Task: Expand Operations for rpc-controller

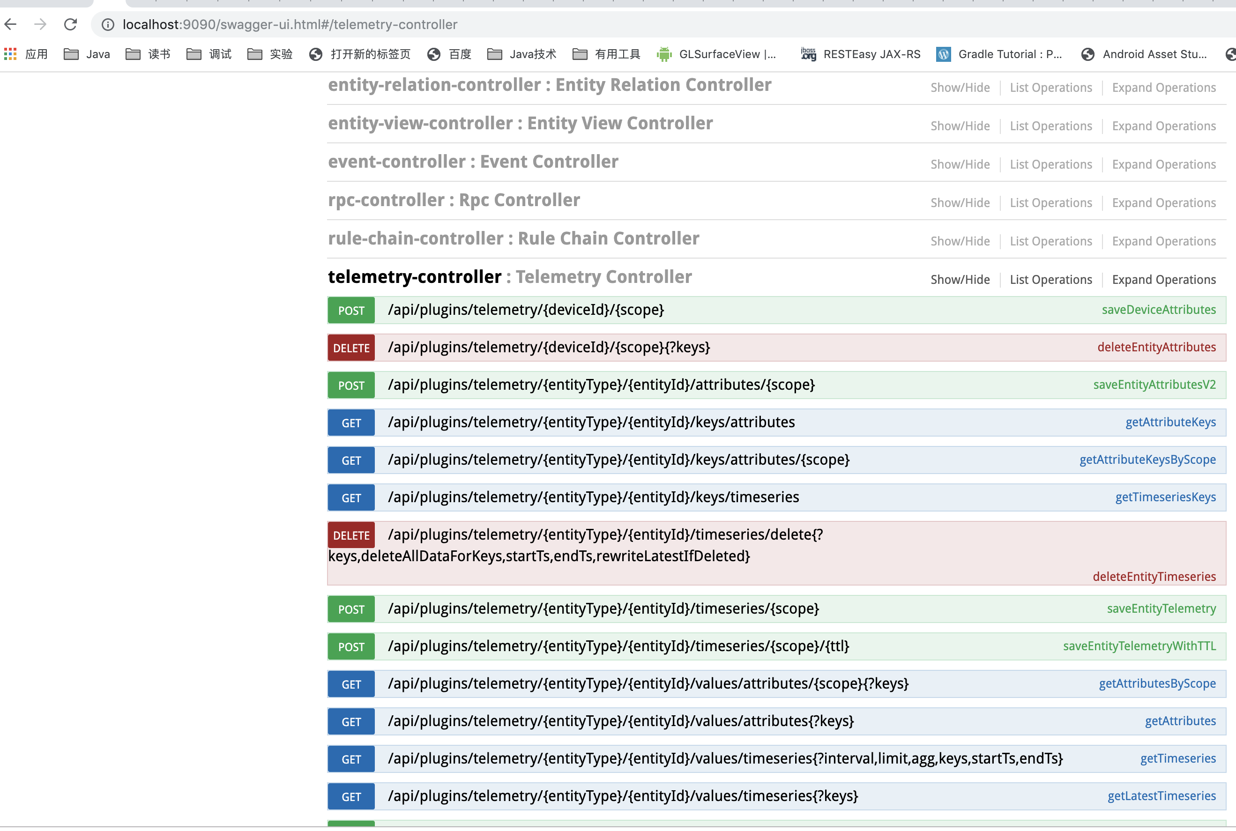Action: 1163,202
